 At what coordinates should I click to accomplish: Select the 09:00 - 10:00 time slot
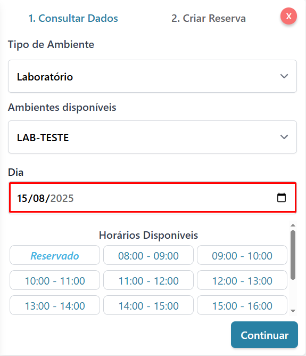[x=242, y=255]
